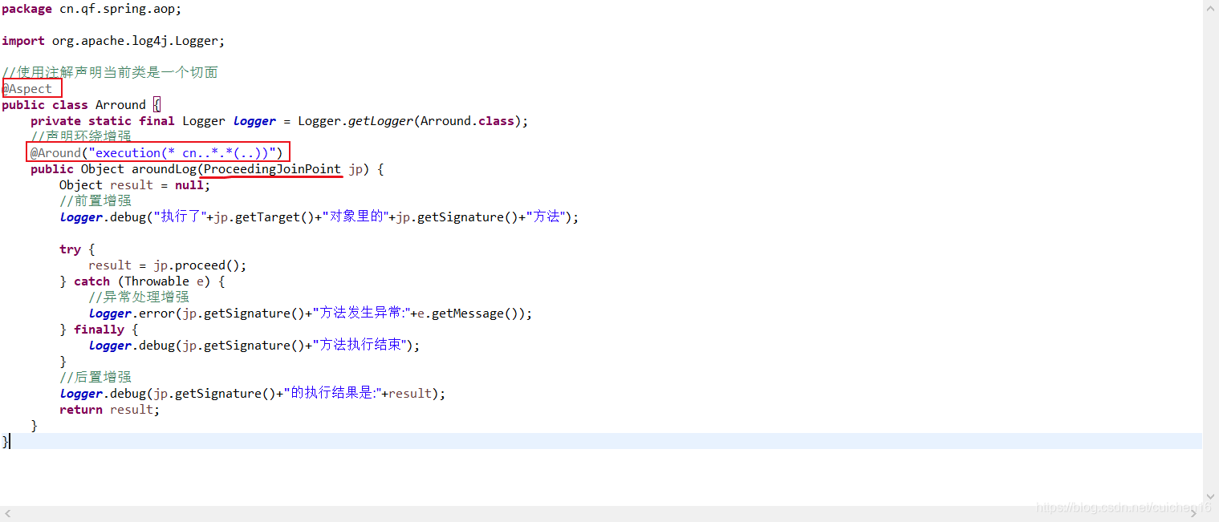The width and height of the screenshot is (1219, 522).
Task: Click 'logger.error' call
Action: [132, 314]
